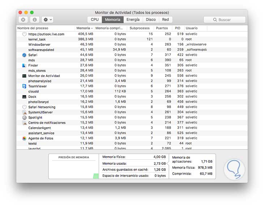Click the outlook.live.com shield icon
The width and height of the screenshot is (264, 206).
coord(25,34)
